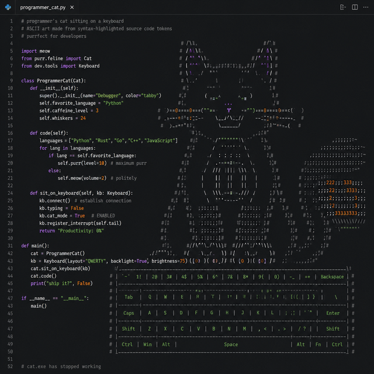Click the "languages = [" list line

point(108,140)
